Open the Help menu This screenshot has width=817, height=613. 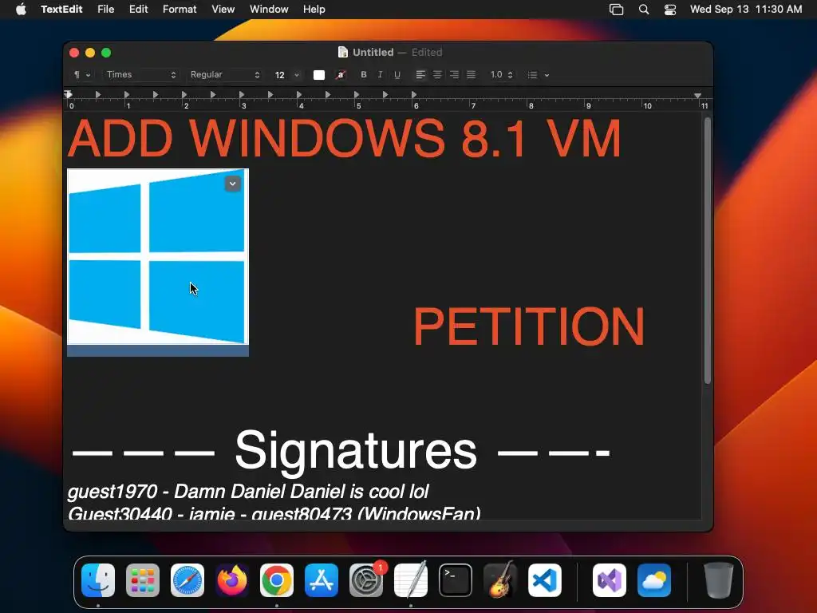(x=314, y=10)
